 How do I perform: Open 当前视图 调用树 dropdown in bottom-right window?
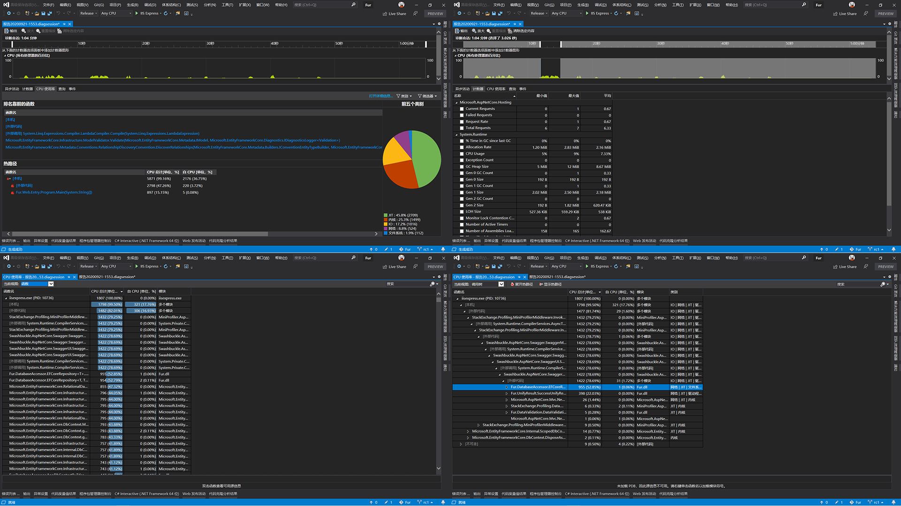tap(501, 284)
